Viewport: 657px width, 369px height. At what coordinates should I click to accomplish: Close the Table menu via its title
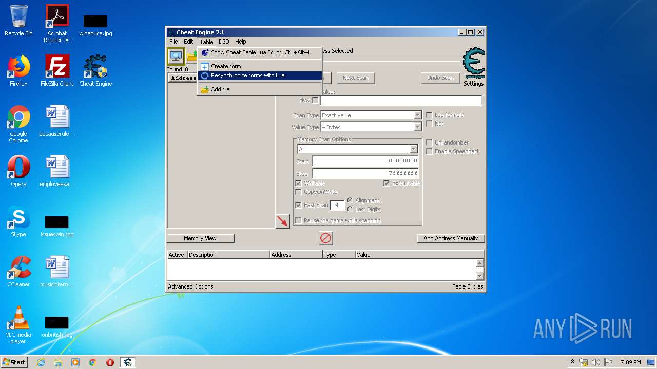click(206, 42)
